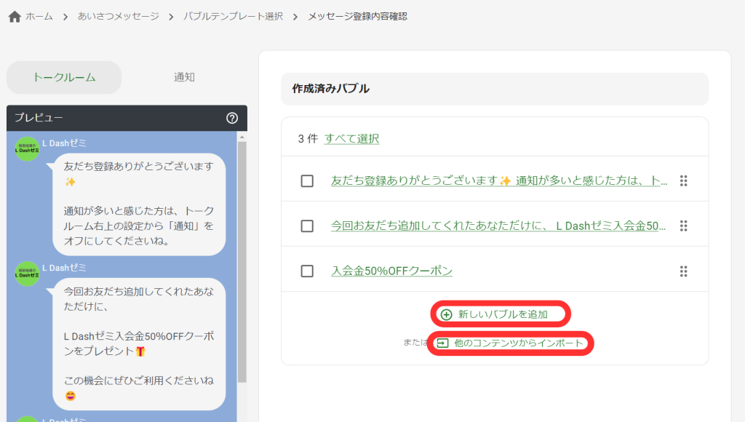Check the 友だち登録ありがとうございます bubble checkbox
Screen dimensions: 745x422
307,181
